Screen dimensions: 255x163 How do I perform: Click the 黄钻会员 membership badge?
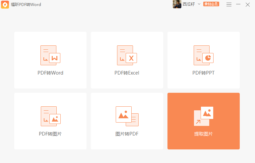(211, 4)
